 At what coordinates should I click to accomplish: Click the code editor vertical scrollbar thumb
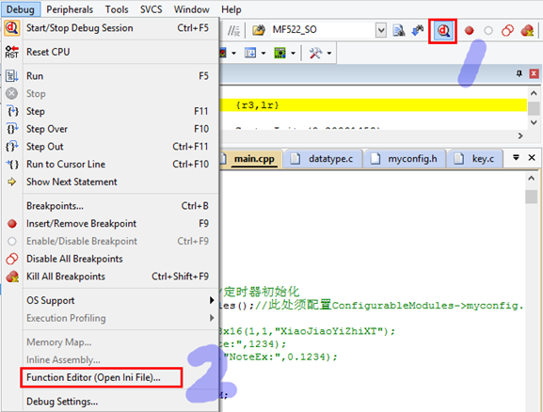click(531, 197)
